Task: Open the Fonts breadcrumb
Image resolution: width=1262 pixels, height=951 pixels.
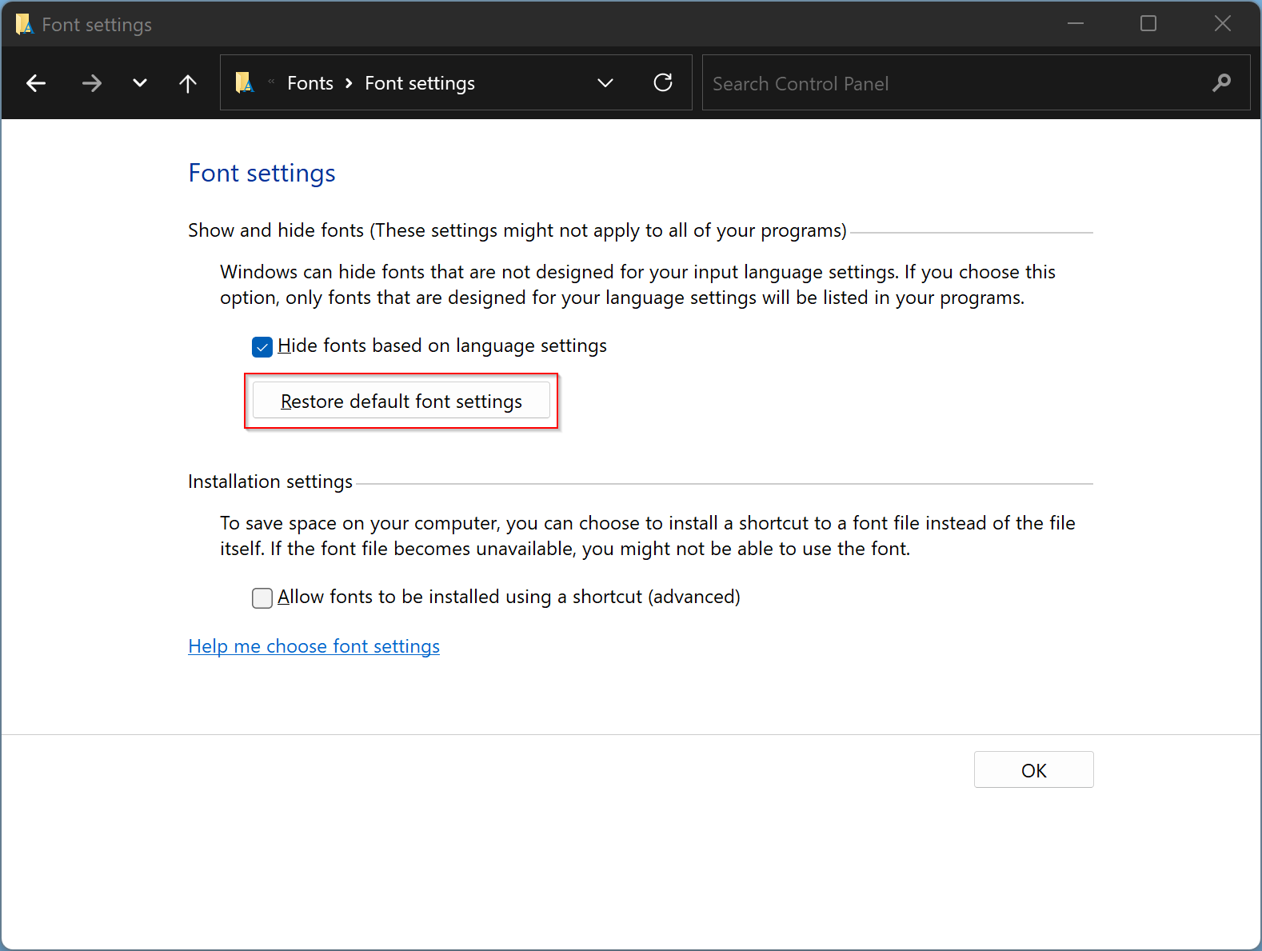Action: 310,83
